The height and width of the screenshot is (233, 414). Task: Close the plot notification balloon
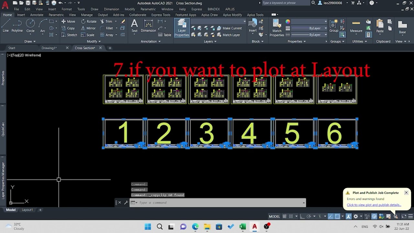point(406,193)
